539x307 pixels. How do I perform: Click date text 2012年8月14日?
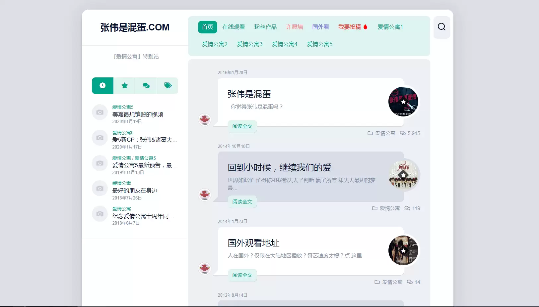[233, 295]
